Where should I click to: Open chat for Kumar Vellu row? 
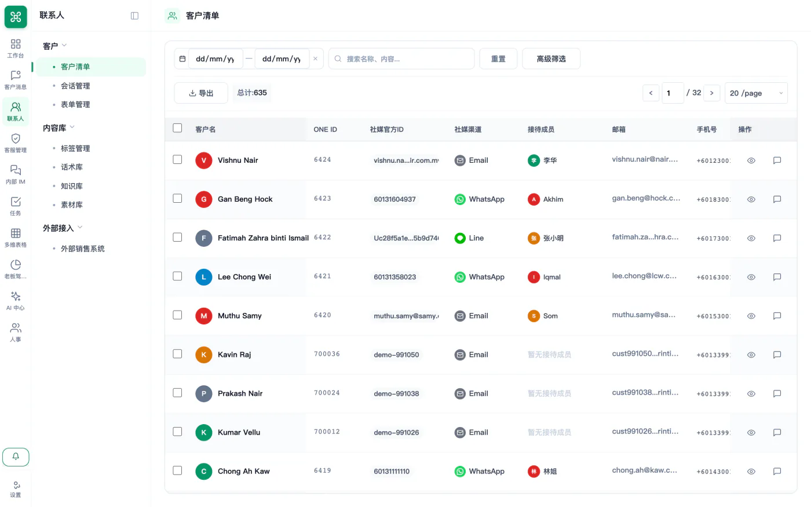tap(777, 432)
